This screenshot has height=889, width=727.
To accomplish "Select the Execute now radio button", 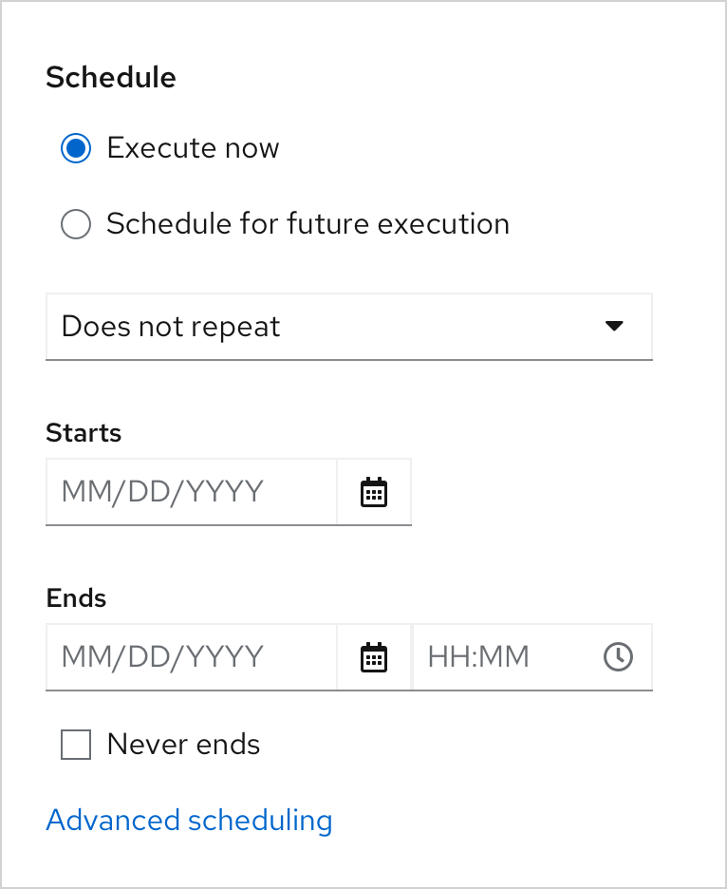I will (x=75, y=148).
